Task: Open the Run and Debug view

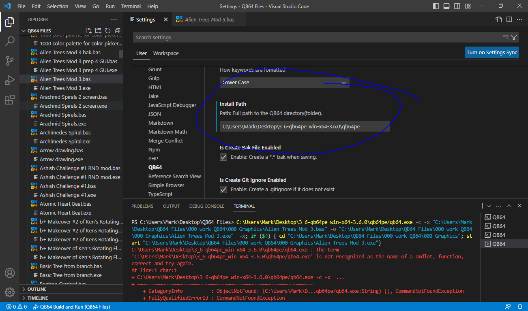Action: (x=10, y=80)
